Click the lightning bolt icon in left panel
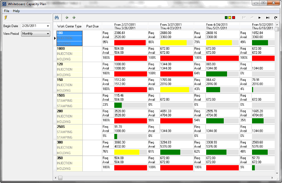The height and width of the screenshot is (183, 282). [5, 17]
